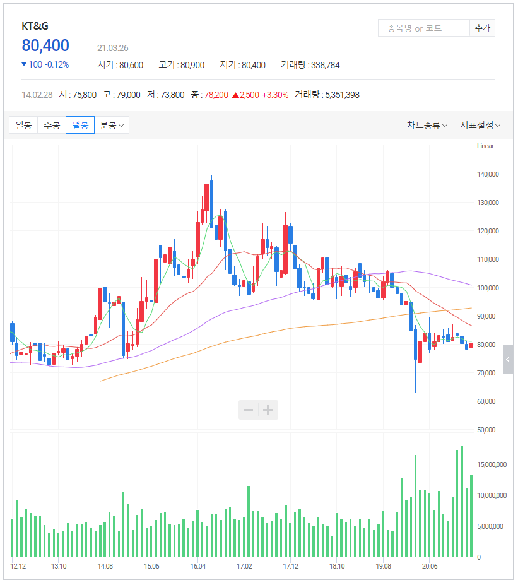This screenshot has width=518, height=585.
Task: Click the 100,000 price axis label
Action: pyautogui.click(x=488, y=288)
